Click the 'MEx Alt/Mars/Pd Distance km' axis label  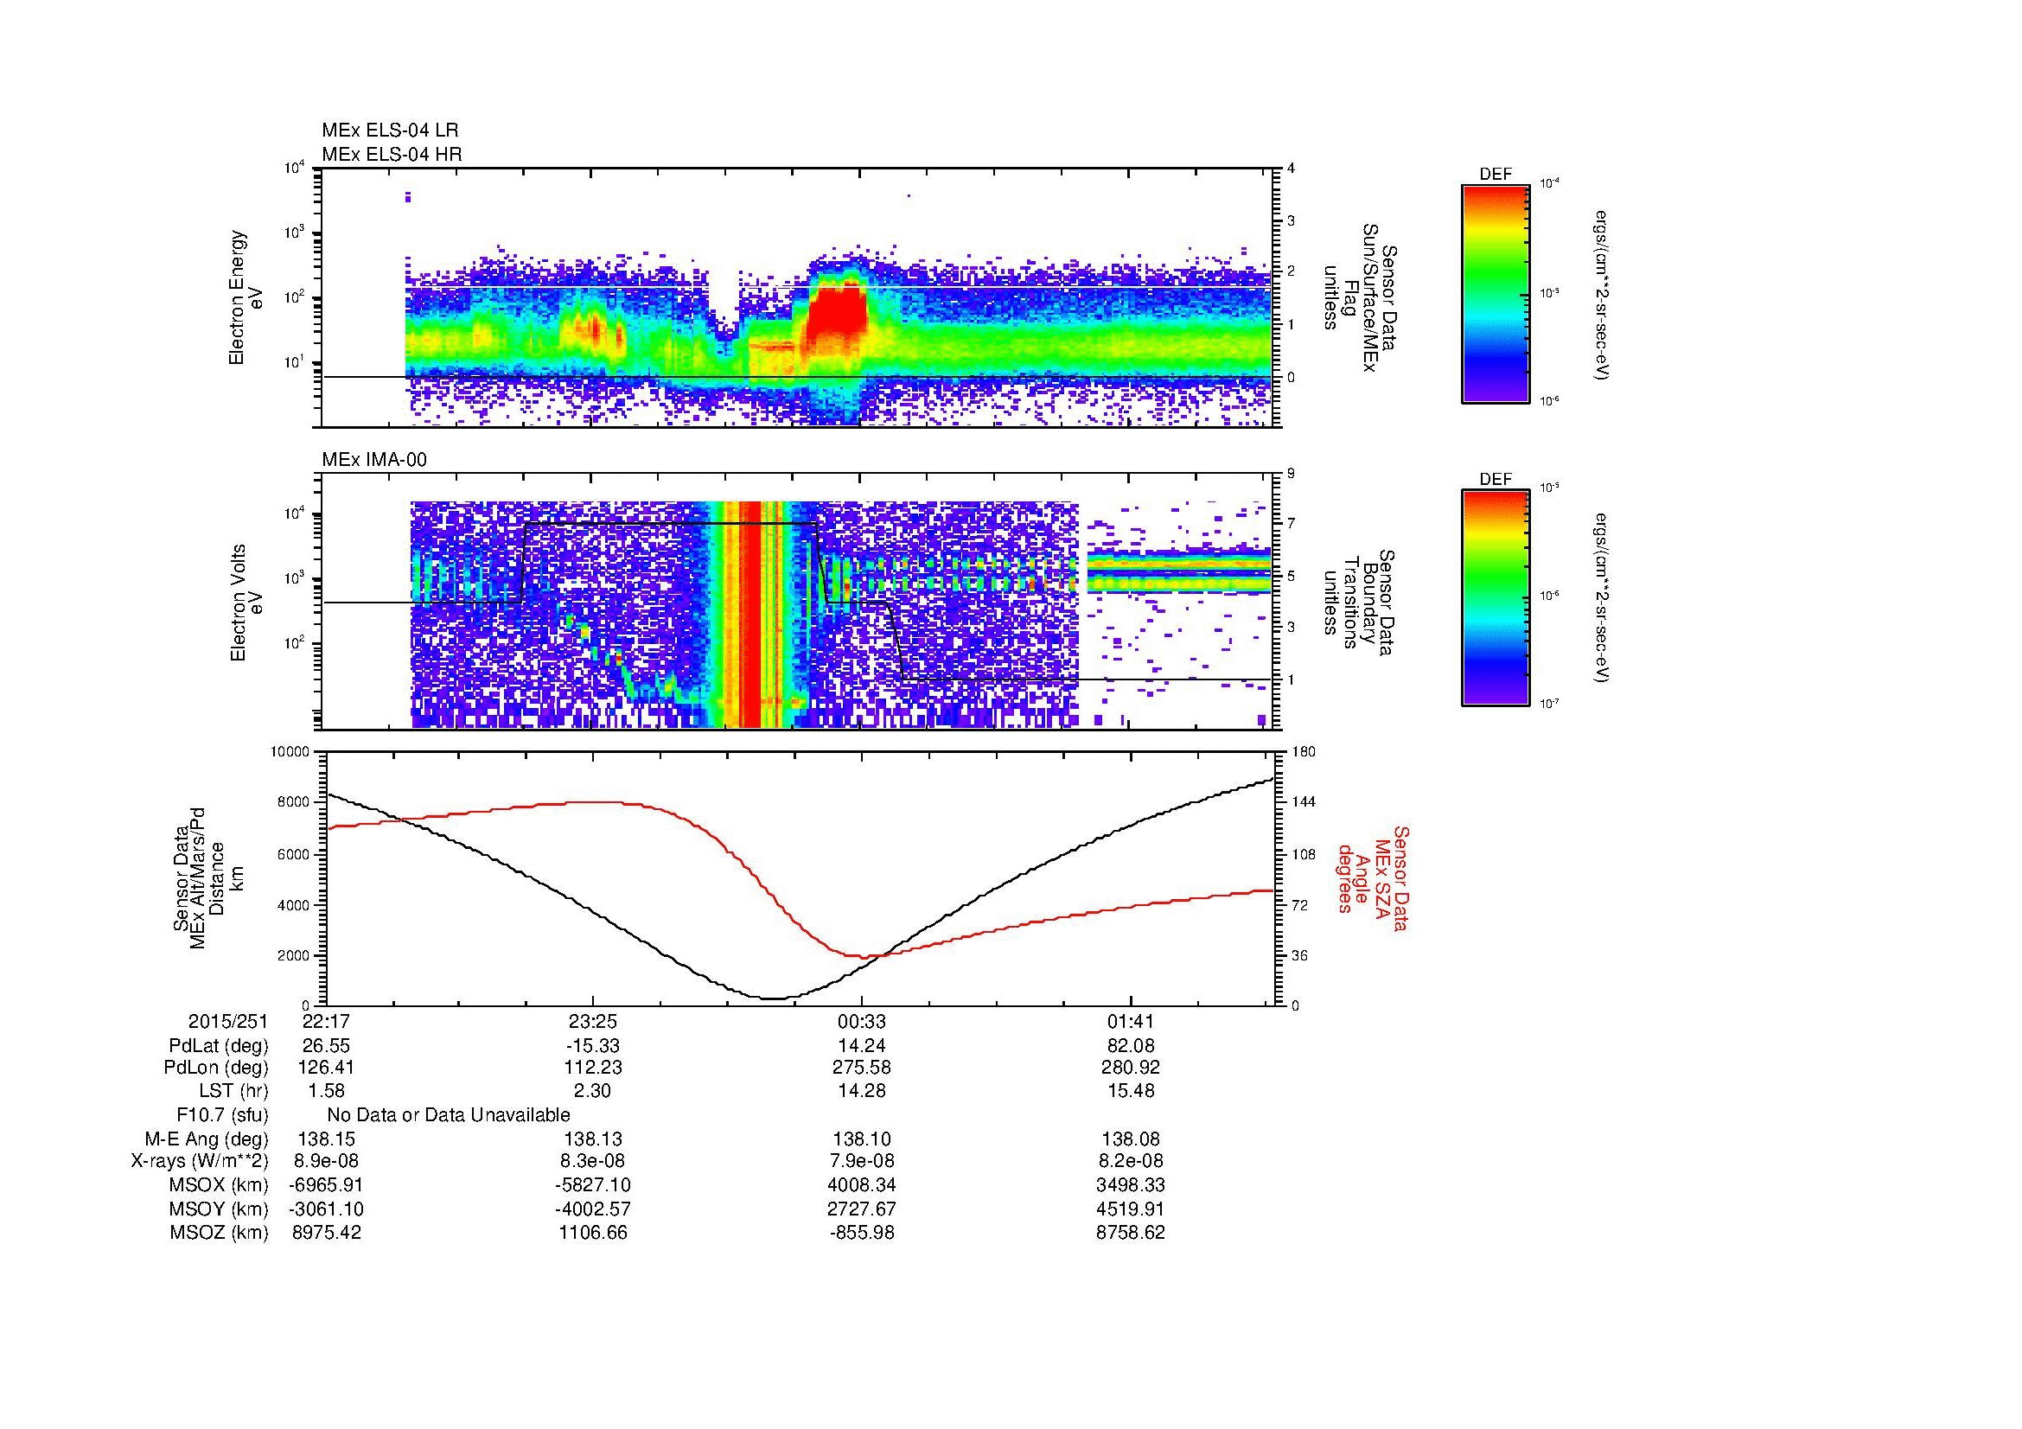[207, 877]
